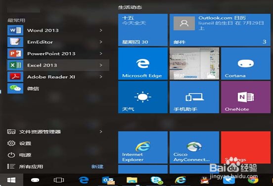Open Cortana tile
Screen dimensions: 273x186
click(x=246, y=64)
